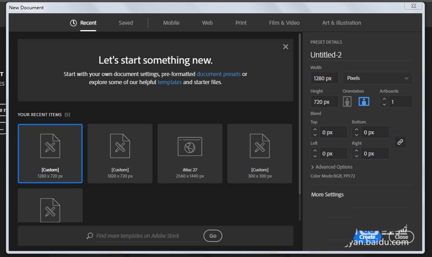The image size is (432, 257).
Task: Click the Create button
Action: click(367, 237)
